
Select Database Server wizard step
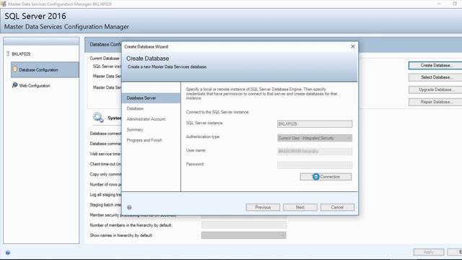tap(151, 98)
